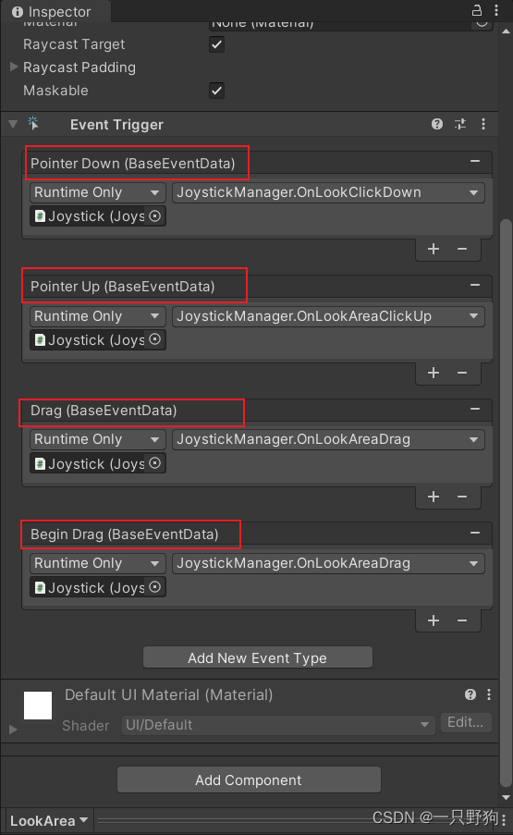The height and width of the screenshot is (835, 513).
Task: Toggle Raycast Target checkbox
Action: pos(216,44)
